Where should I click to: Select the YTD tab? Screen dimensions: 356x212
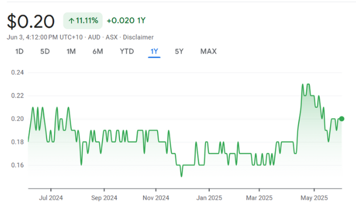127,51
